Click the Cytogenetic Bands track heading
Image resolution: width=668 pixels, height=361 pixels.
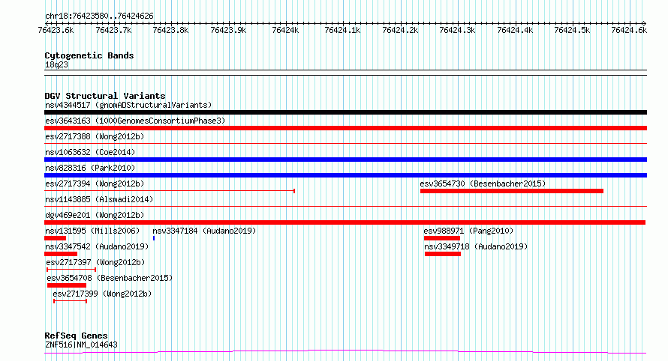(x=89, y=55)
